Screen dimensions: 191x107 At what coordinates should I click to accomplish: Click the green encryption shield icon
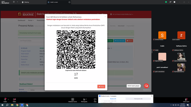(166, 2)
